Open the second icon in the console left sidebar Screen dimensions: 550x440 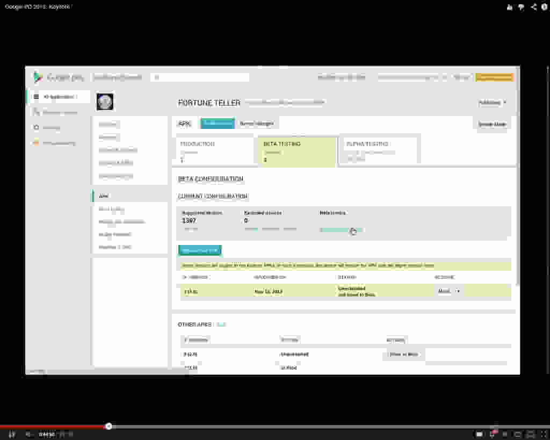pyautogui.click(x=36, y=112)
